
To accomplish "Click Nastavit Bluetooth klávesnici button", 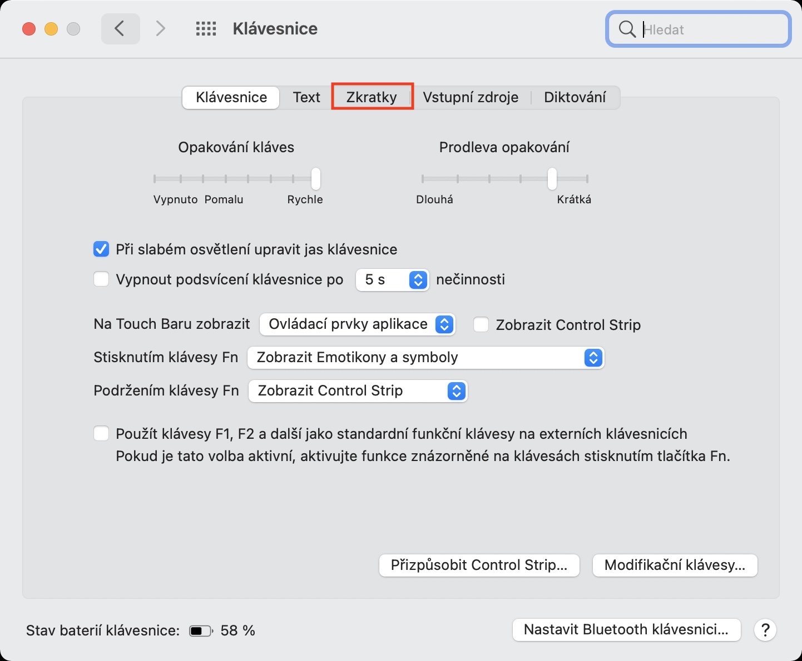I will tap(626, 630).
